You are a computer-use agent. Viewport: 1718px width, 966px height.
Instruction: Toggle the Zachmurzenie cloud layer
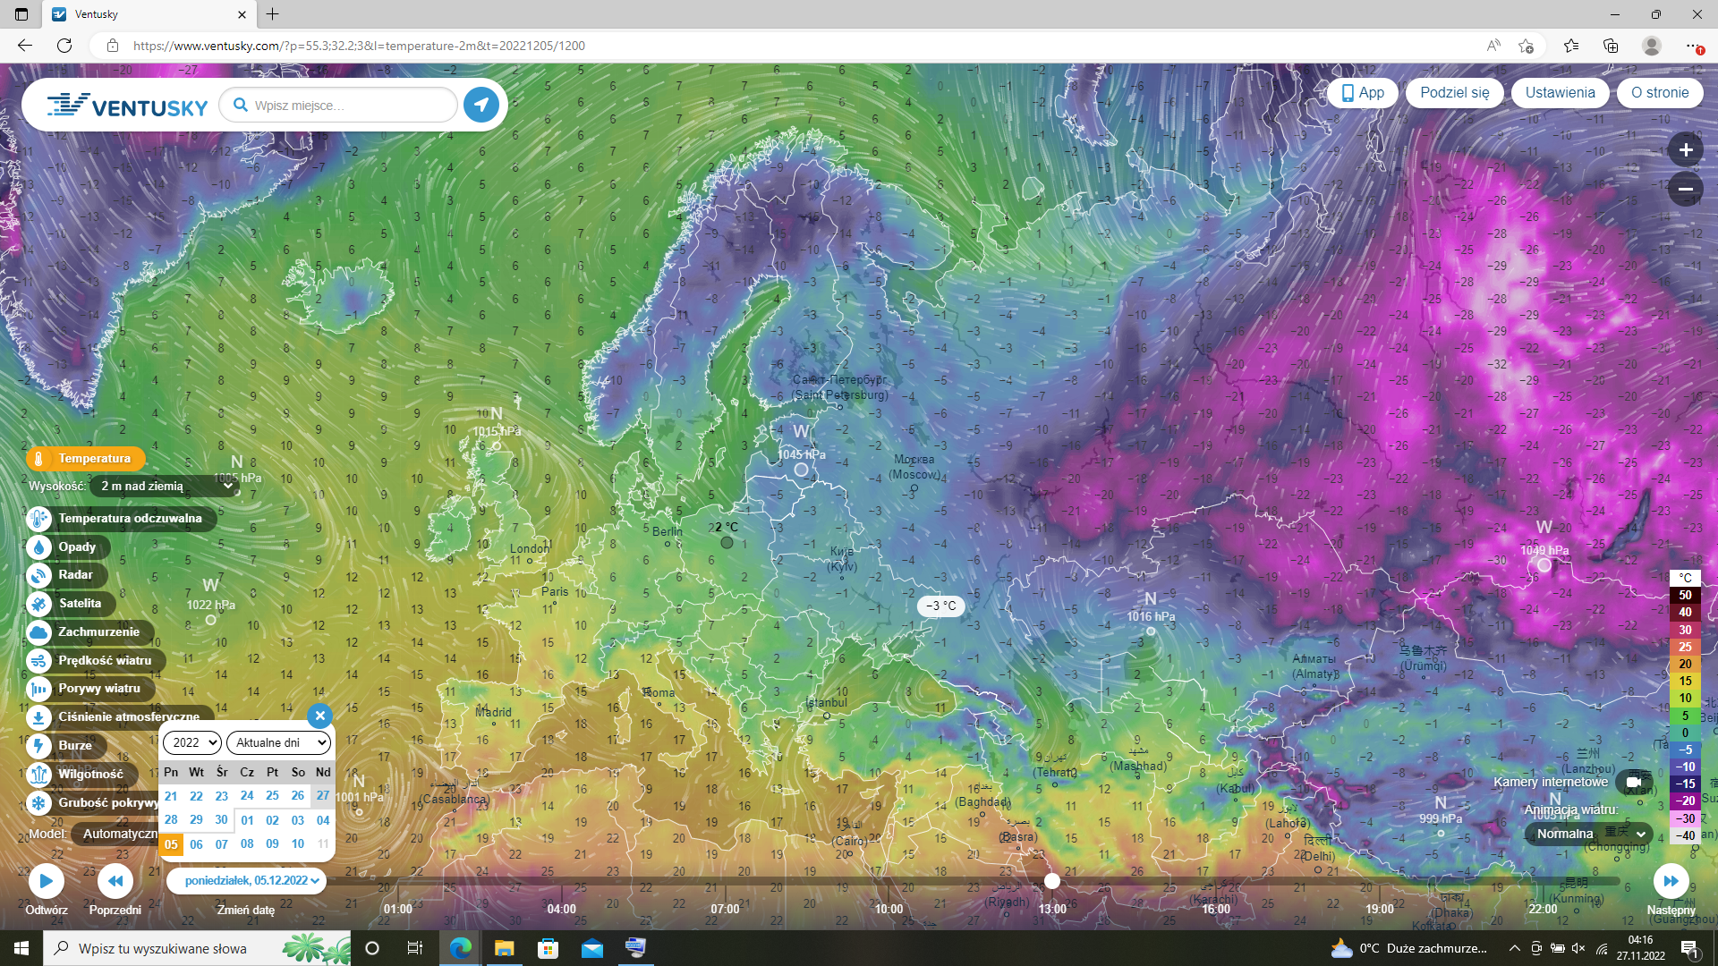[x=98, y=632]
